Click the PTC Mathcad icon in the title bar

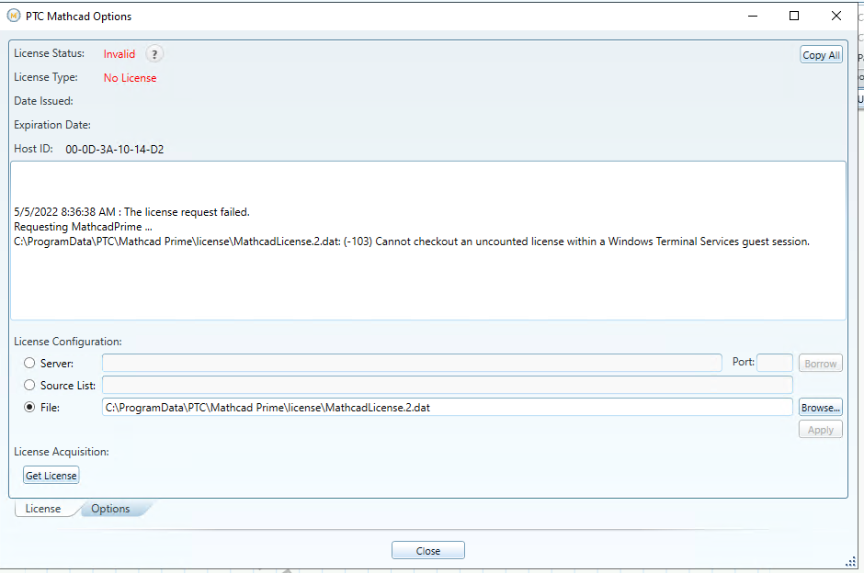click(x=14, y=16)
